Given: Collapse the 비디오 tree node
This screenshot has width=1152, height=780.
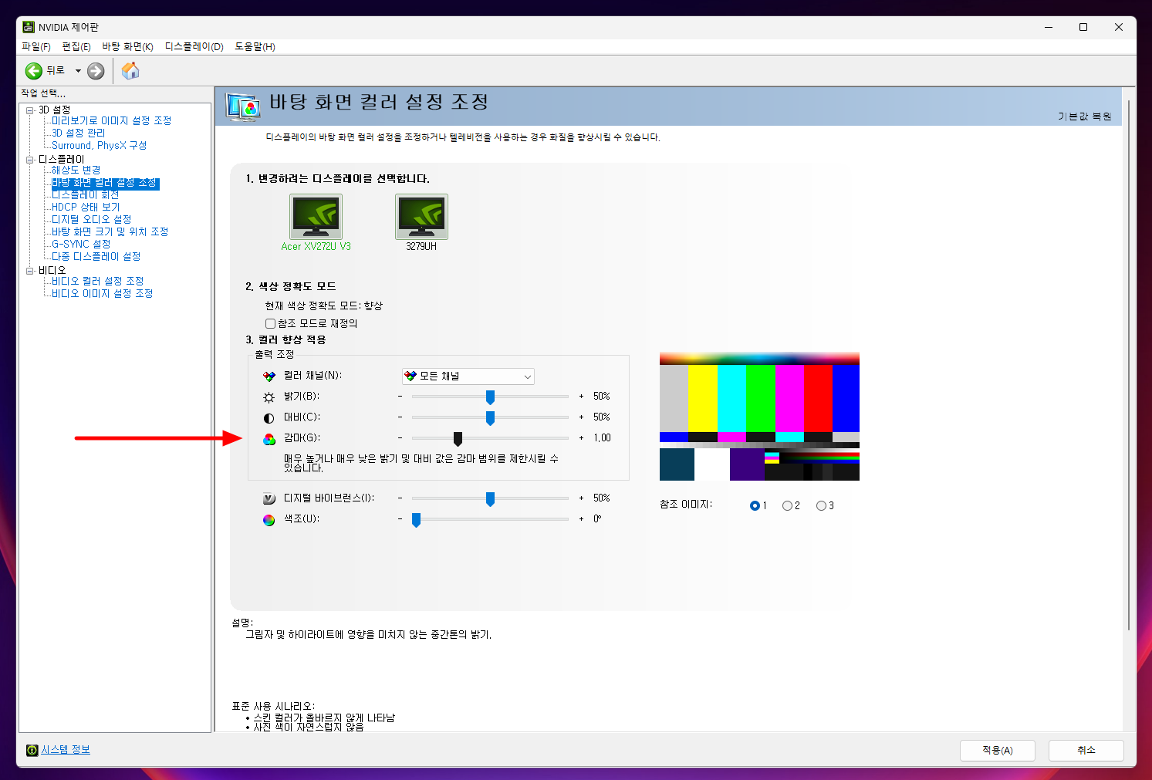Looking at the screenshot, I should click(x=30, y=271).
